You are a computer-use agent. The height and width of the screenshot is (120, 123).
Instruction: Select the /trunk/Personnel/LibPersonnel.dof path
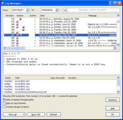tap(31, 92)
